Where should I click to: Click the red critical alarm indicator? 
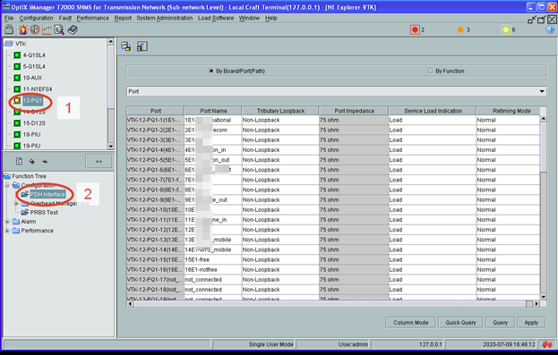click(x=415, y=30)
